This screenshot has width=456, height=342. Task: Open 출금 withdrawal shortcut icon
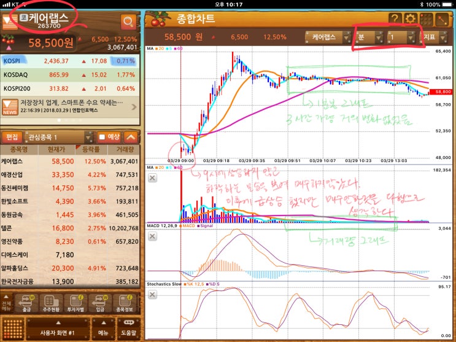coord(26,303)
